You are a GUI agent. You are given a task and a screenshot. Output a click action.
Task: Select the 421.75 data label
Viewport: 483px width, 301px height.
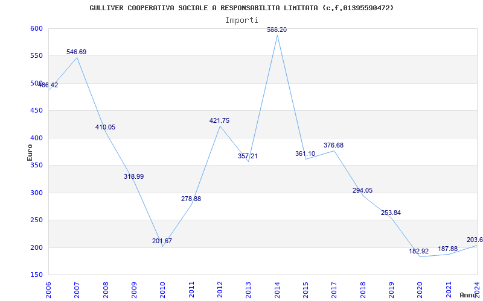point(219,121)
